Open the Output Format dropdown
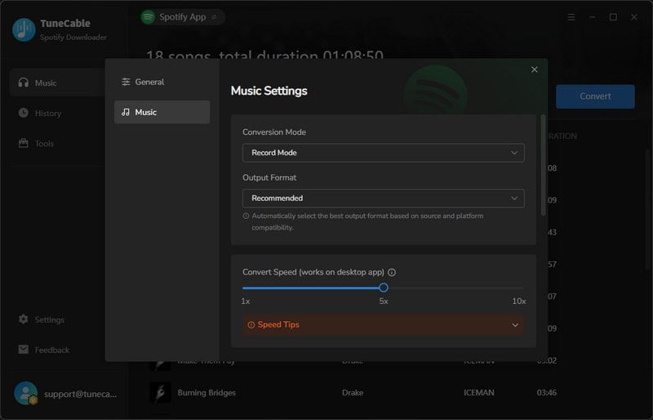653x420 pixels. pos(383,198)
